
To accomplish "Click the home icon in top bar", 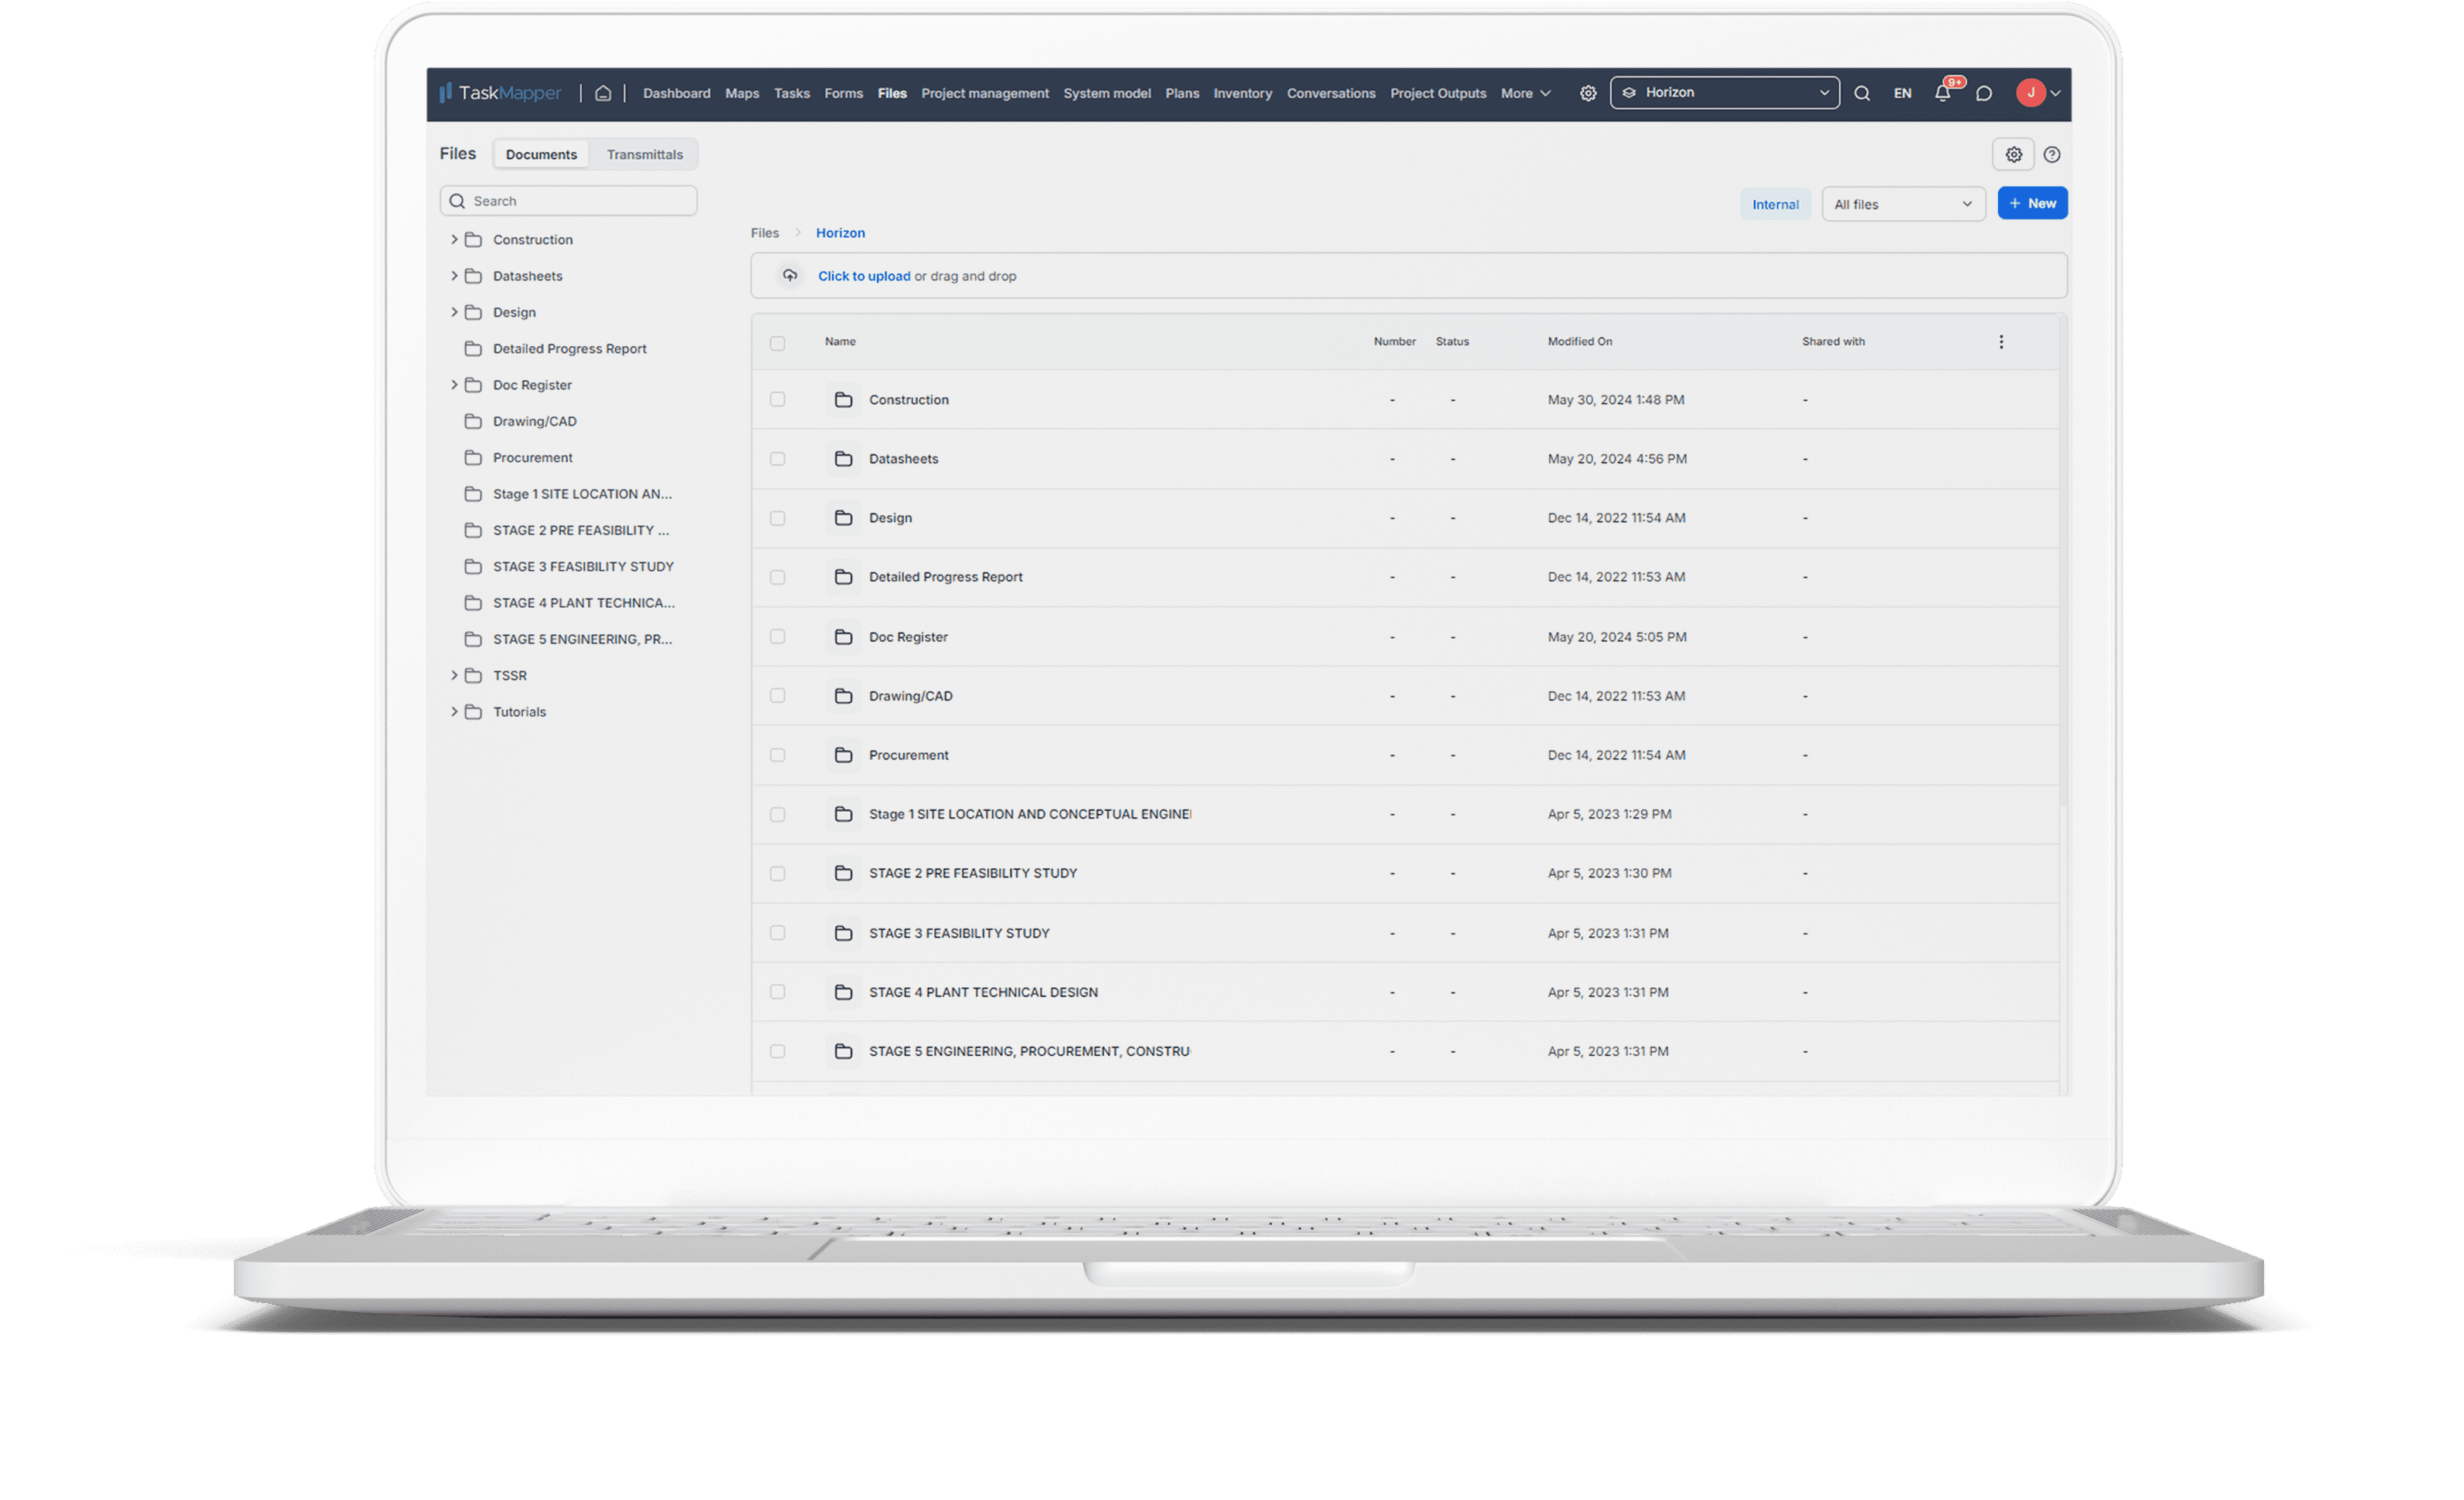I will tap(603, 93).
